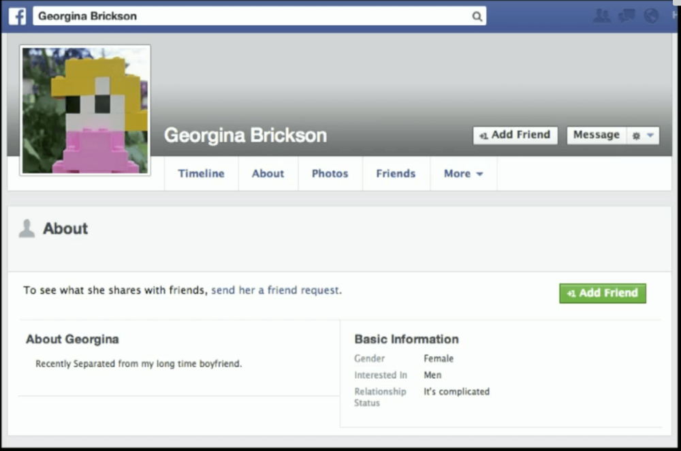
Task: Click the About section silhouette icon
Action: coord(27,229)
